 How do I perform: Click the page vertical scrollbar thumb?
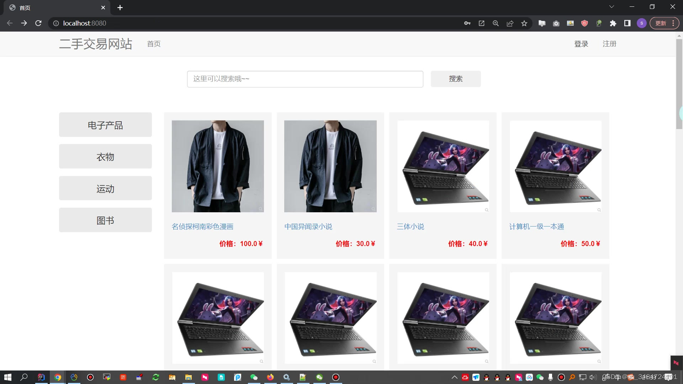coord(679,84)
